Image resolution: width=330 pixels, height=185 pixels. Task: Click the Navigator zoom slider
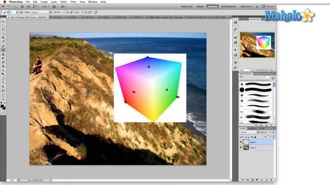262,70
